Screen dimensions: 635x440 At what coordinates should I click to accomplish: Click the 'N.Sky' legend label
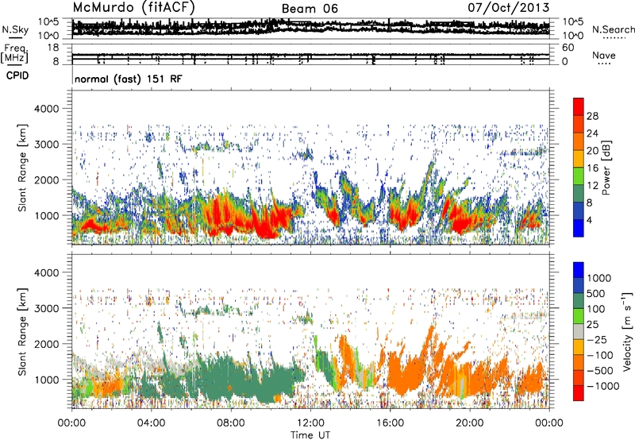tap(15, 29)
